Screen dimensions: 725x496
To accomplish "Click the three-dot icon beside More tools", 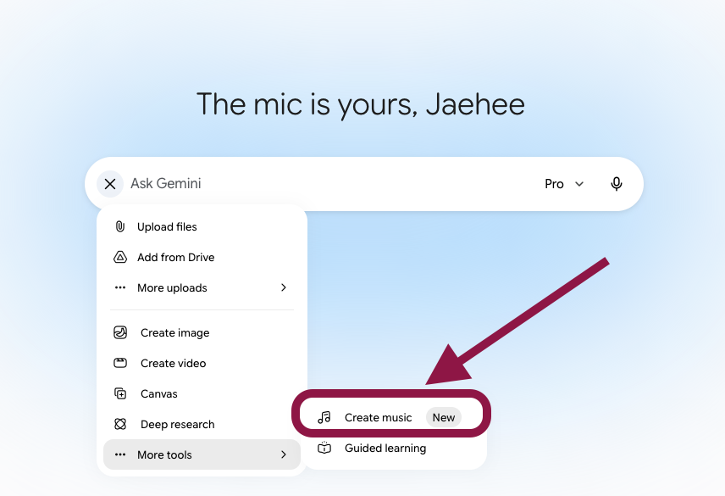I will pos(120,454).
